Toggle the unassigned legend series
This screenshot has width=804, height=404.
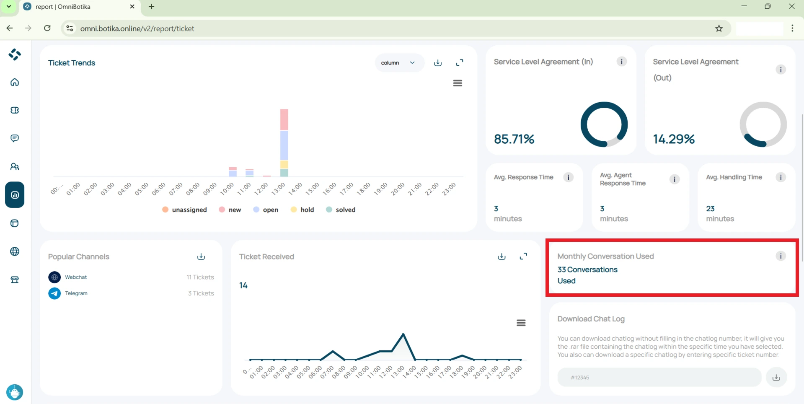(x=184, y=210)
